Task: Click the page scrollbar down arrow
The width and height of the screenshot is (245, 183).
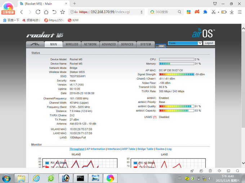Action: point(243,163)
